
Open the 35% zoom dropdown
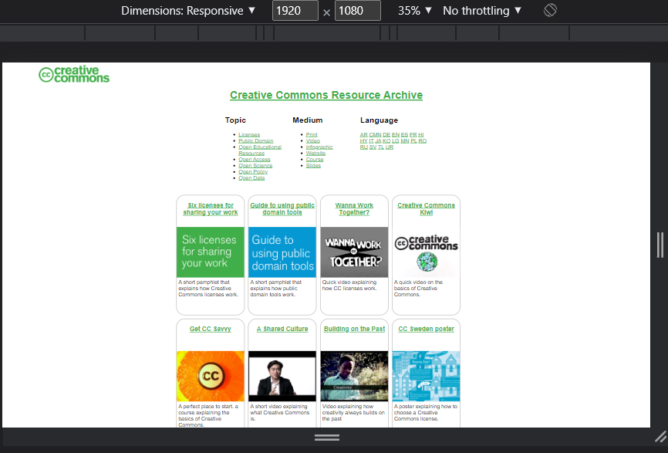tap(415, 11)
